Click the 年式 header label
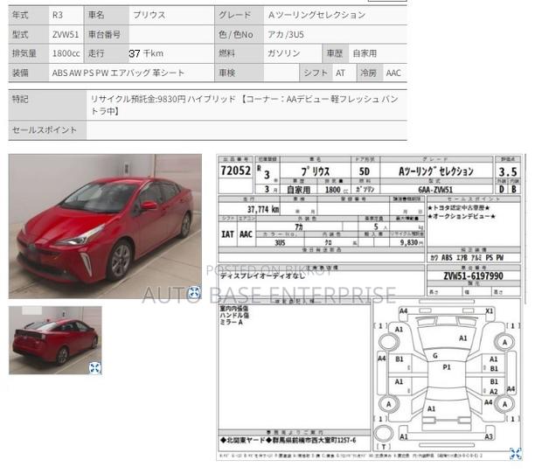 click(20, 15)
